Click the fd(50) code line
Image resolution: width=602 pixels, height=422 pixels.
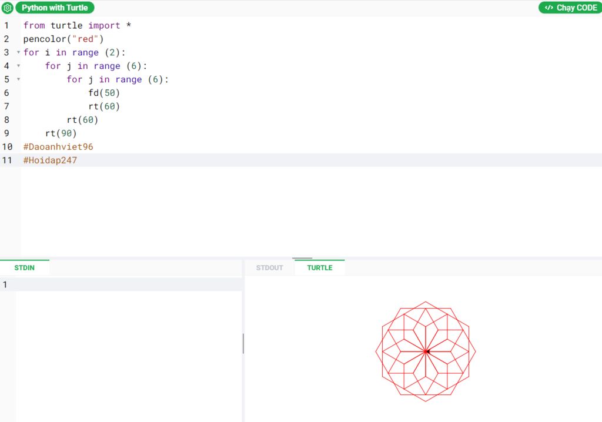(104, 93)
